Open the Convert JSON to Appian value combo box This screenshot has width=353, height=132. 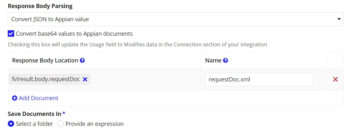(176, 19)
